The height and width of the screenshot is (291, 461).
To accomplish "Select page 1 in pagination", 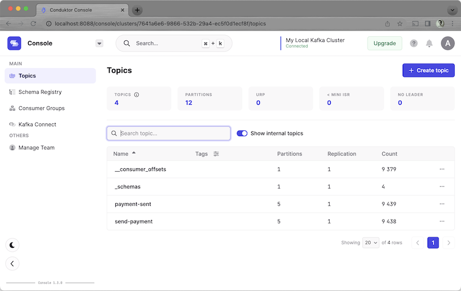I will click(433, 243).
